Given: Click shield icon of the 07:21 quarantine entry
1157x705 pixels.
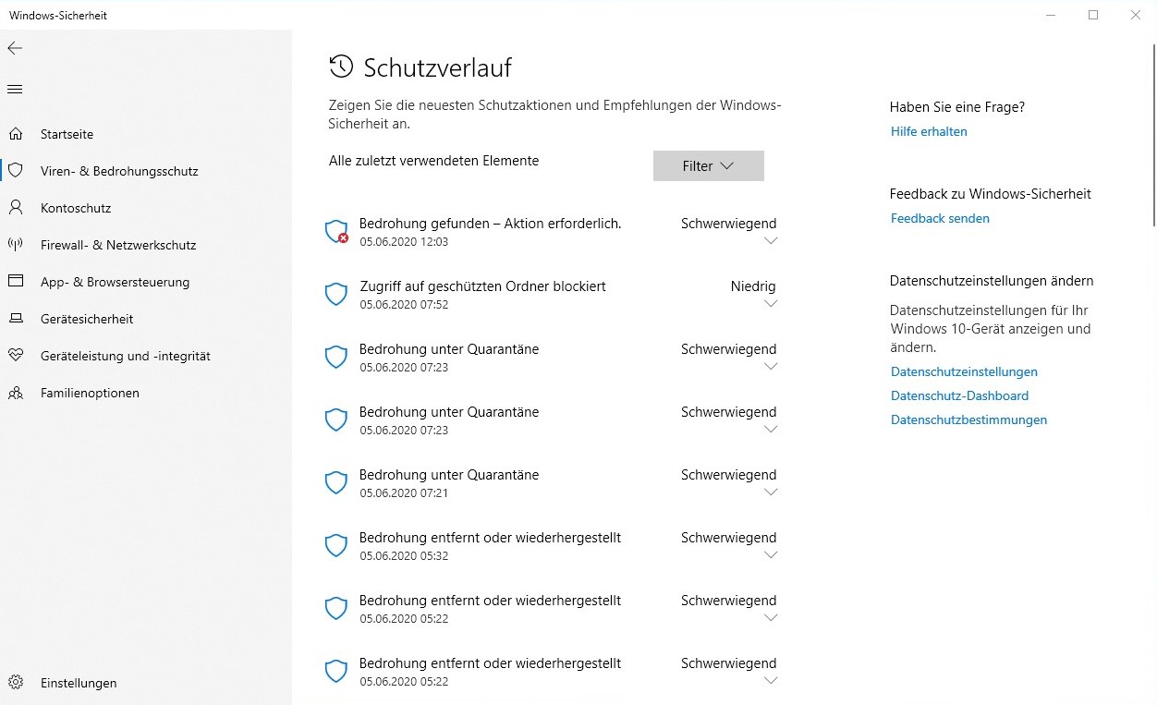Looking at the screenshot, I should point(335,482).
